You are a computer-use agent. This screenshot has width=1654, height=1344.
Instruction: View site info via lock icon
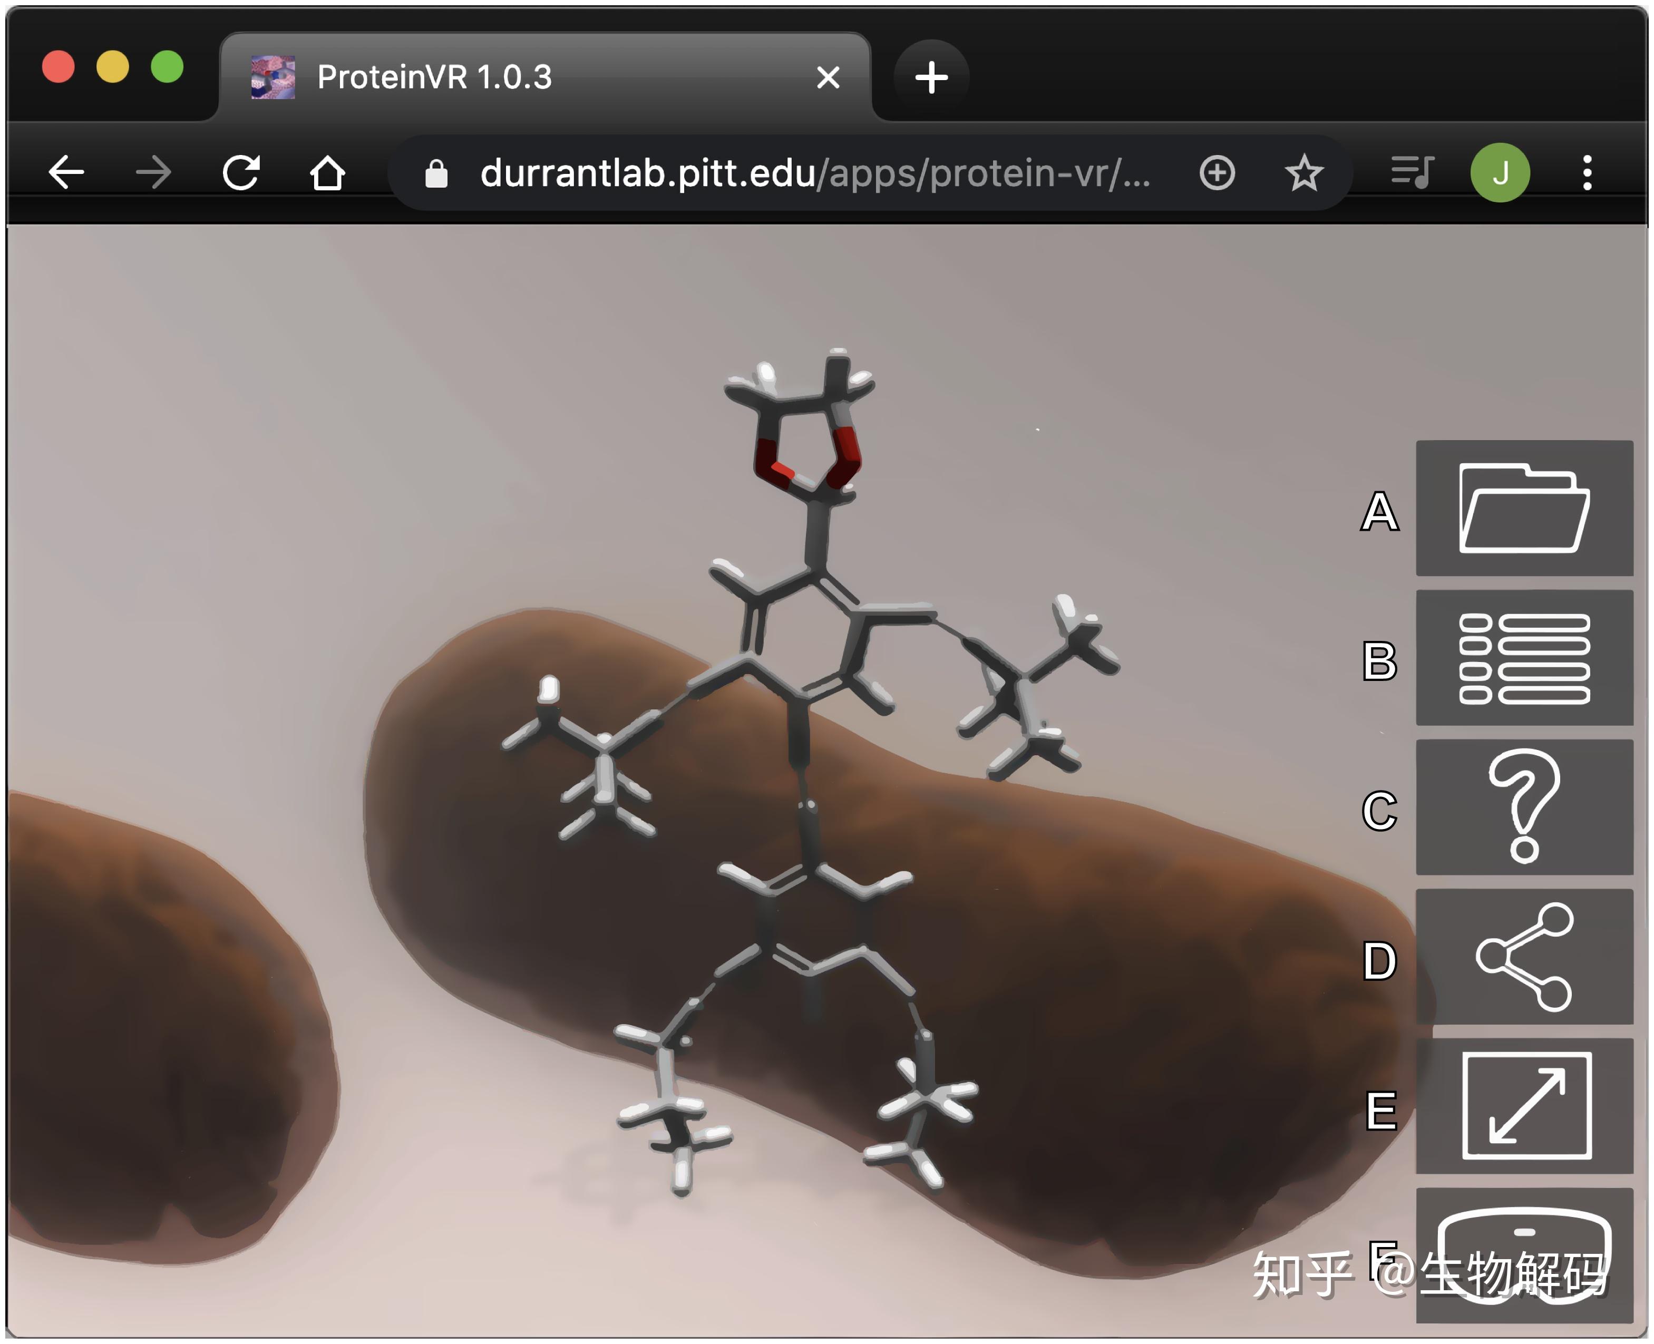click(x=436, y=174)
